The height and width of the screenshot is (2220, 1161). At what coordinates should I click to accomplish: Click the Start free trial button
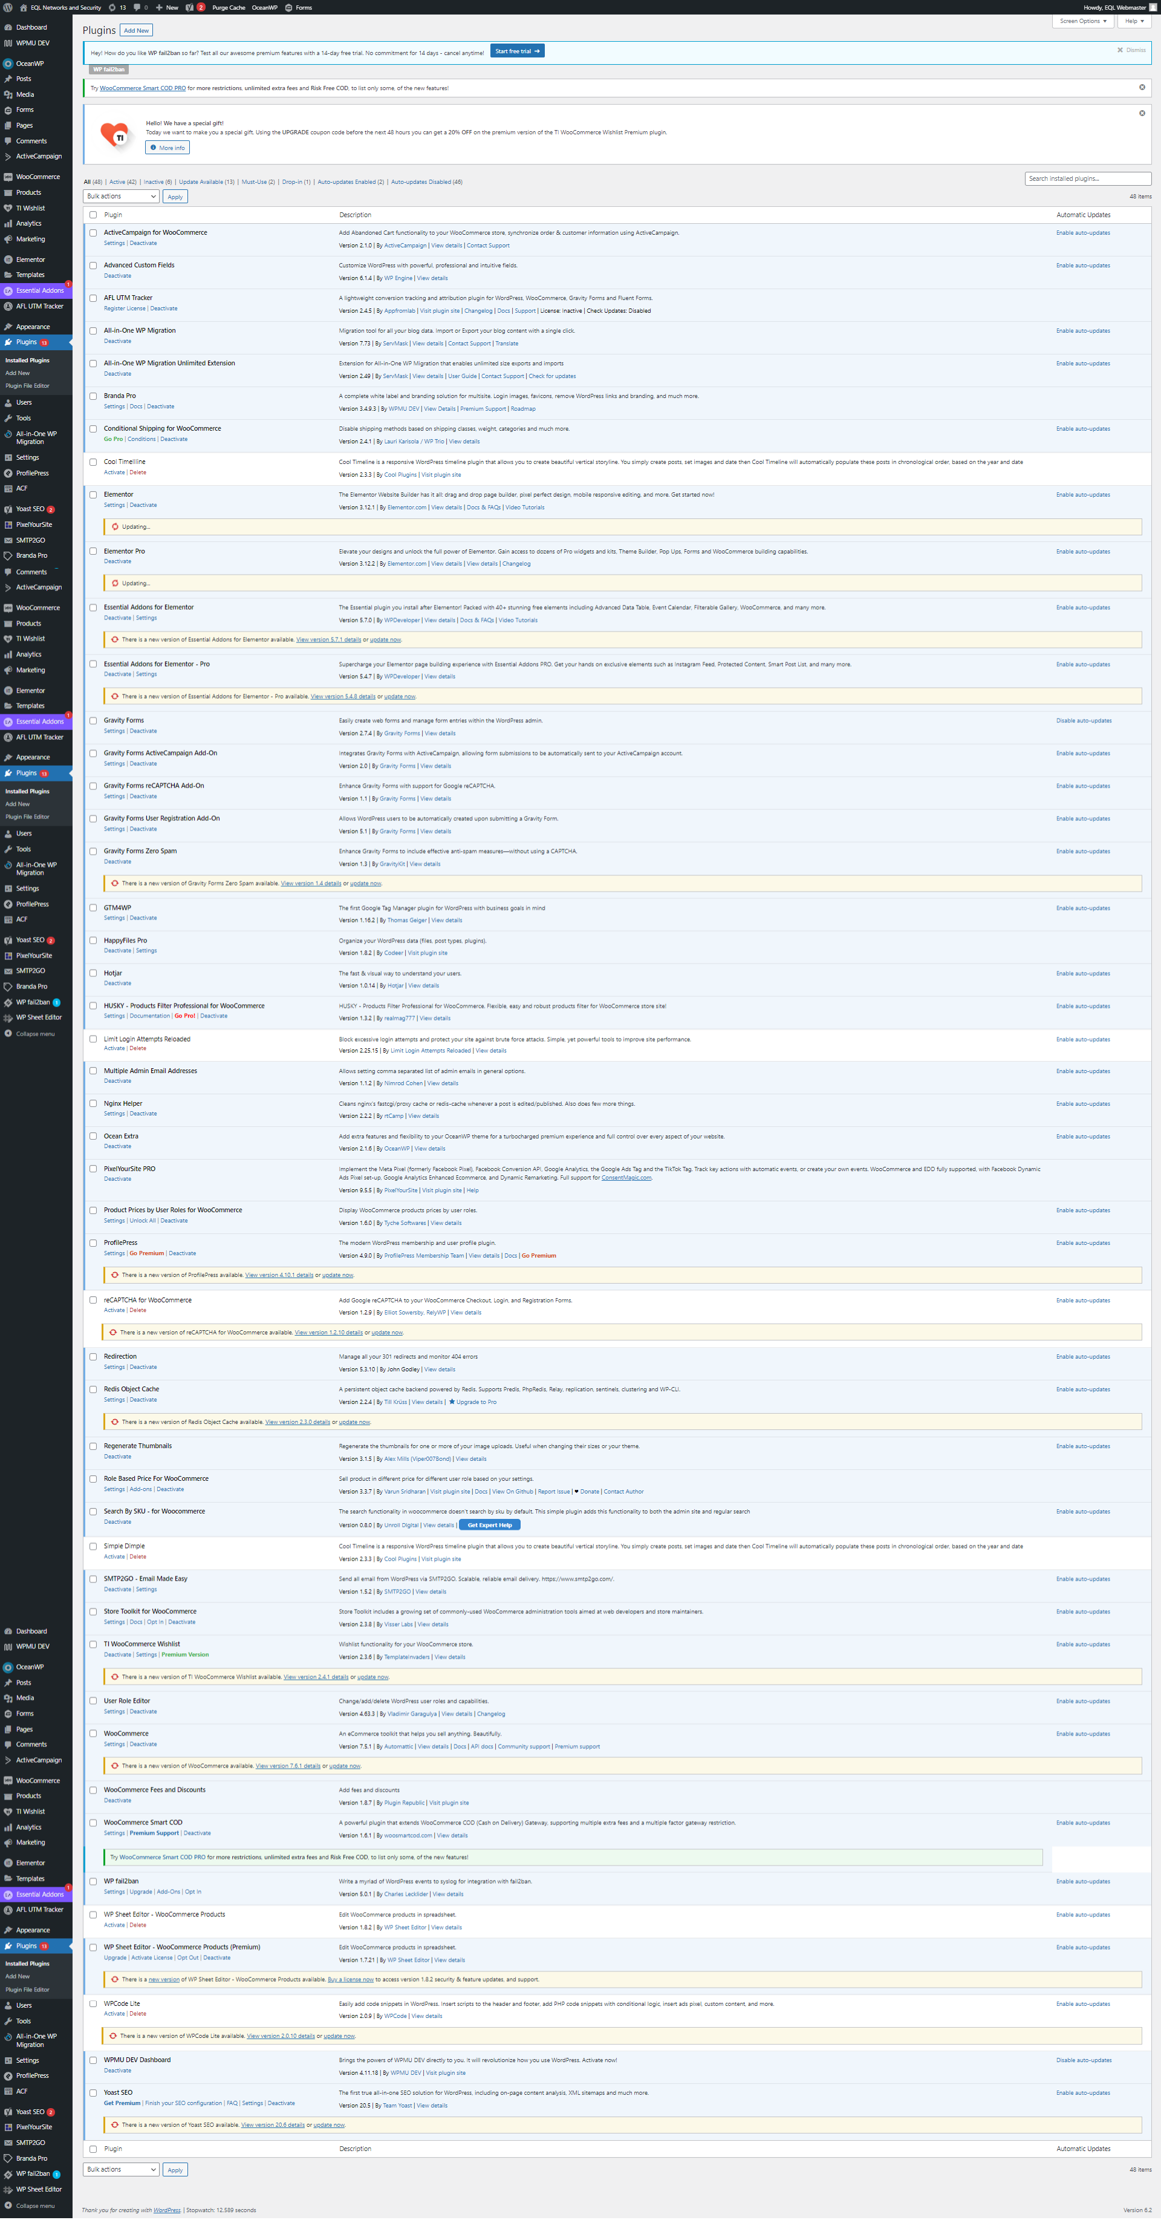(x=517, y=51)
